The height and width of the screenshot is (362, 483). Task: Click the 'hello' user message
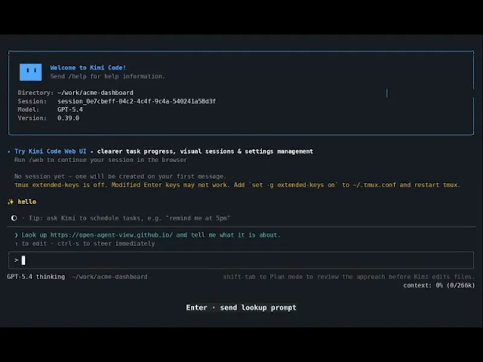pos(27,202)
